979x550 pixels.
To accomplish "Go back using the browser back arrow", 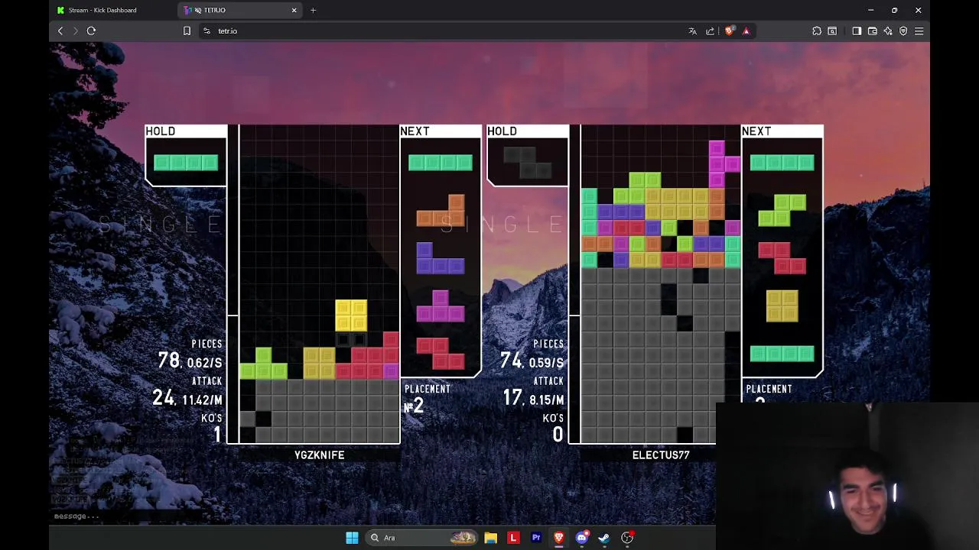I will [x=60, y=31].
